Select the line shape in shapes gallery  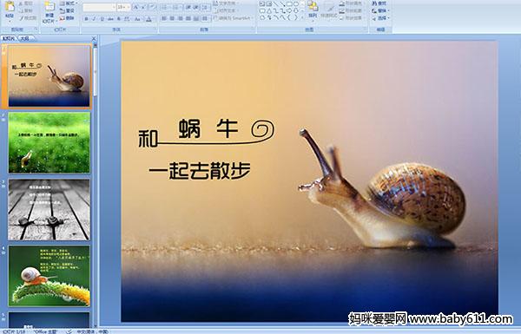pos(275,4)
